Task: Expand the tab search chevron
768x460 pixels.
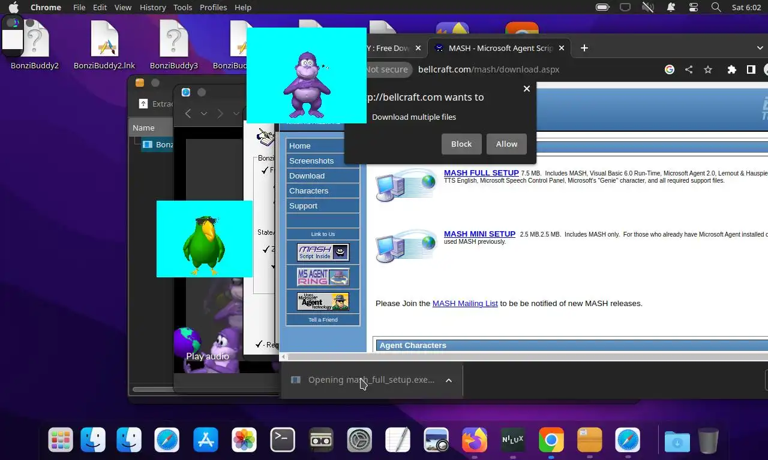Action: pyautogui.click(x=760, y=48)
